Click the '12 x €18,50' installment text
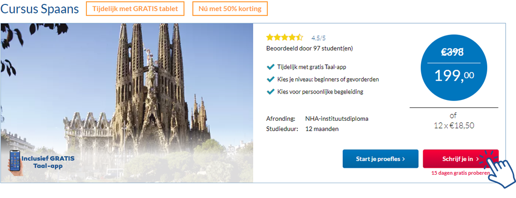The image size is (516, 198). [x=453, y=126]
